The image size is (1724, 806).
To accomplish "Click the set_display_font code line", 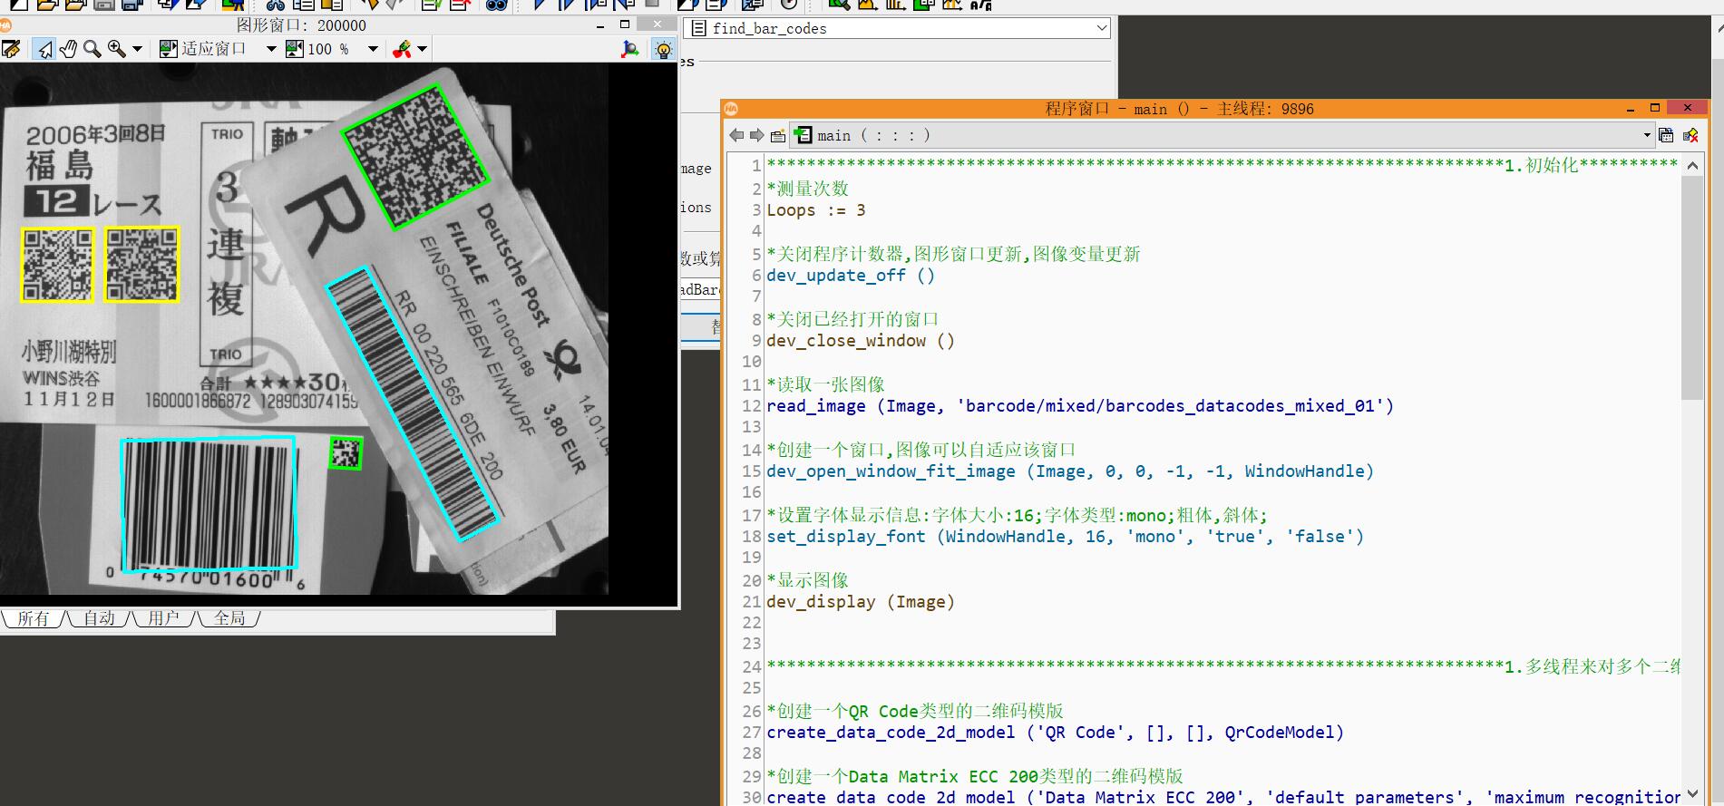I will tap(1066, 537).
